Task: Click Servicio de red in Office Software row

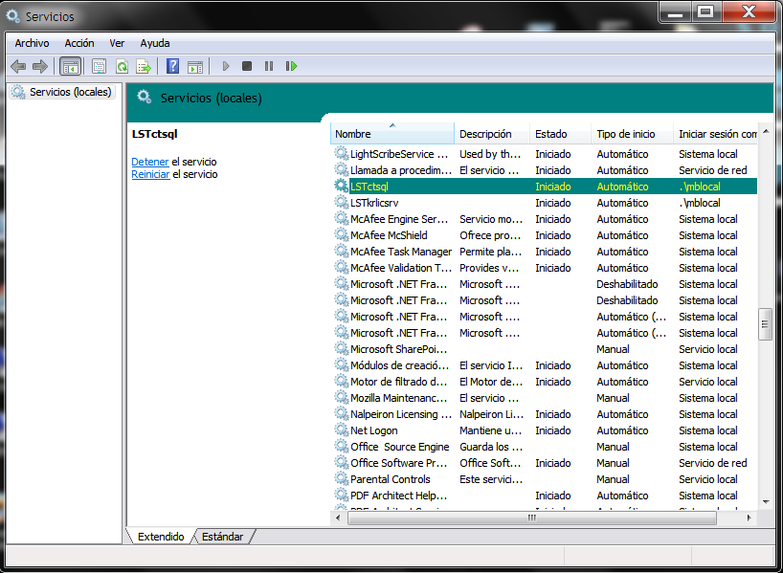Action: [712, 463]
